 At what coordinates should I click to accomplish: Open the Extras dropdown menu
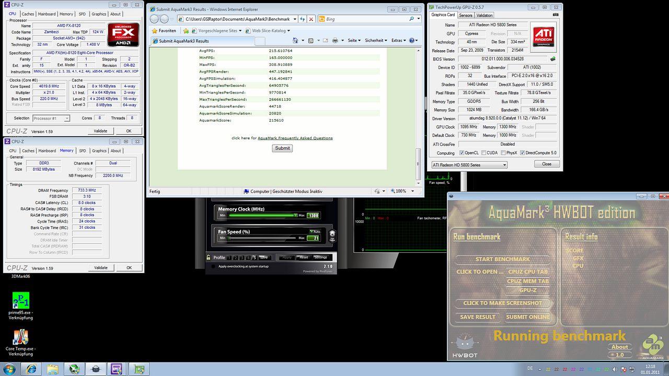pos(399,40)
